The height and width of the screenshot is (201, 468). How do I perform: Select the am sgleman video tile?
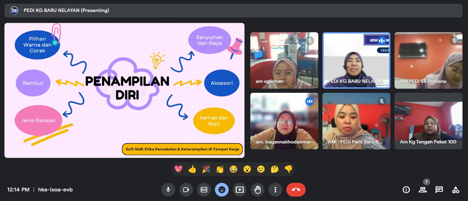click(x=284, y=61)
